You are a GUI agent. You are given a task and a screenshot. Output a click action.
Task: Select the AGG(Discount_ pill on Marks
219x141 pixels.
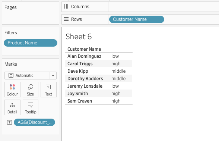tap(34, 122)
